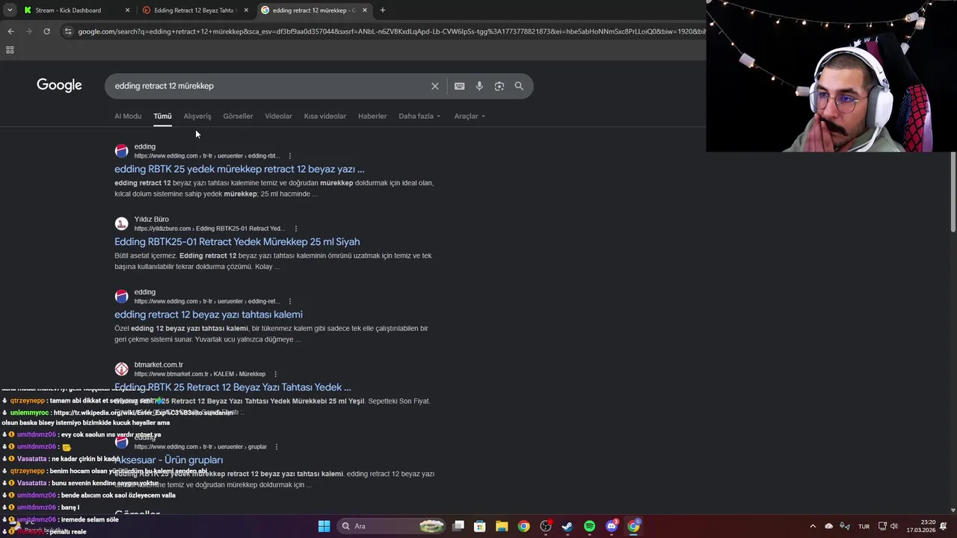
Task: Open Steam from the taskbar
Action: 567,526
